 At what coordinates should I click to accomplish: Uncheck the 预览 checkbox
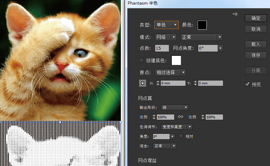[247, 84]
